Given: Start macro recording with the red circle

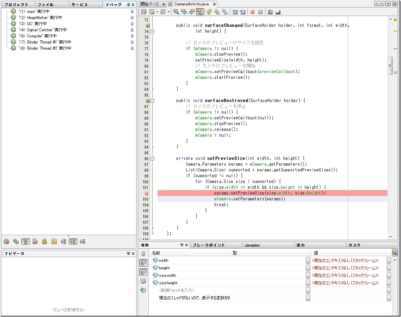Looking at the screenshot, I should [252, 12].
